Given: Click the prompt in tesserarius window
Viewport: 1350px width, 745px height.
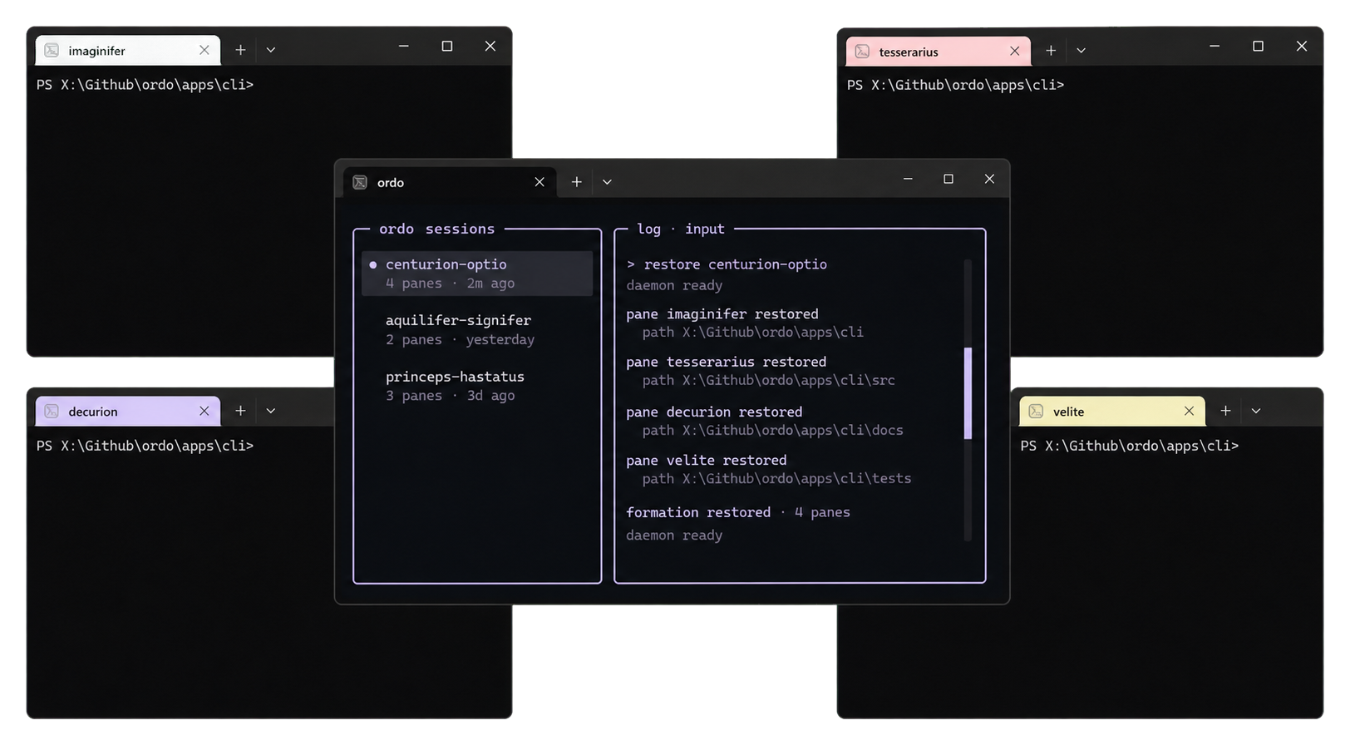Looking at the screenshot, I should [955, 85].
